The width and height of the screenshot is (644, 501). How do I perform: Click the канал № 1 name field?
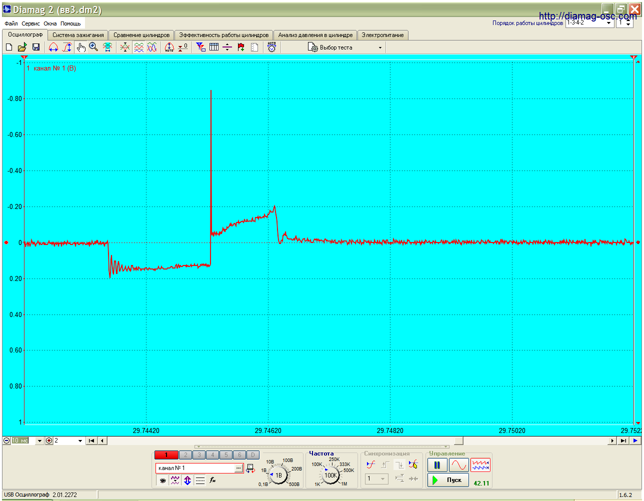(195, 468)
